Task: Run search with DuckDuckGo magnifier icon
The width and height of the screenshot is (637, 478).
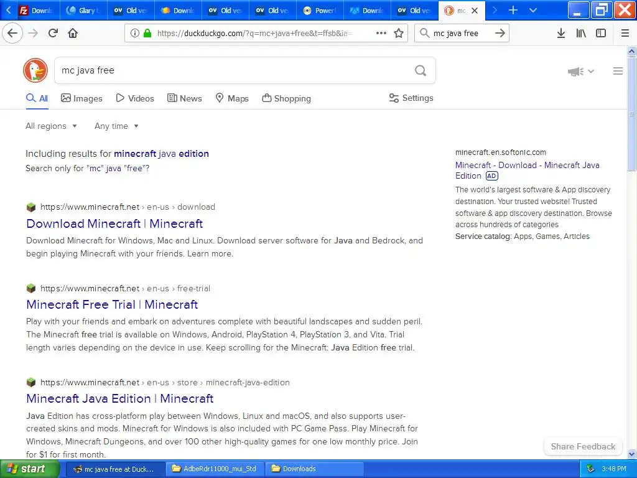Action: 421,71
